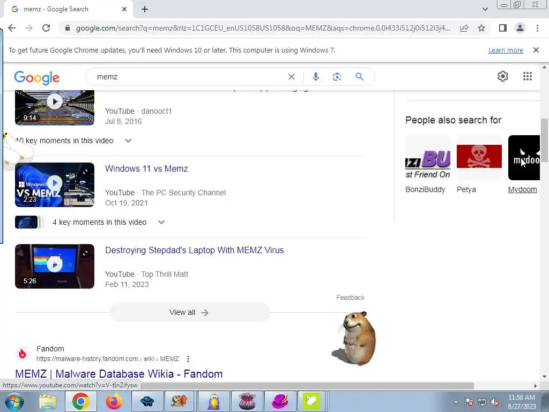Launch Firefox from the taskbar
This screenshot has height=412, width=549.
(114, 401)
